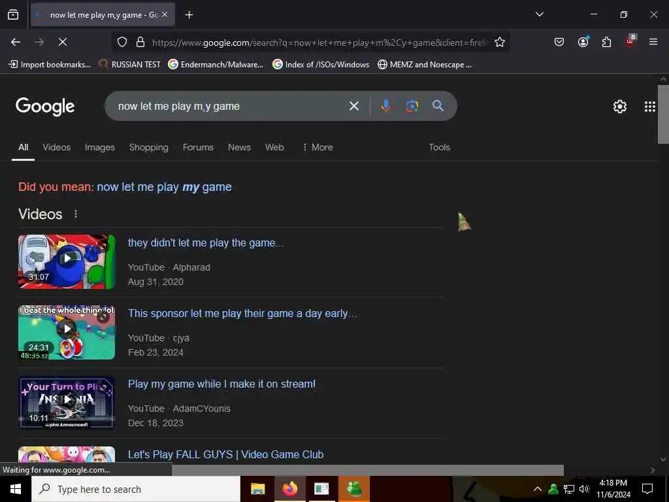Open the Save to Pocket icon

(559, 42)
